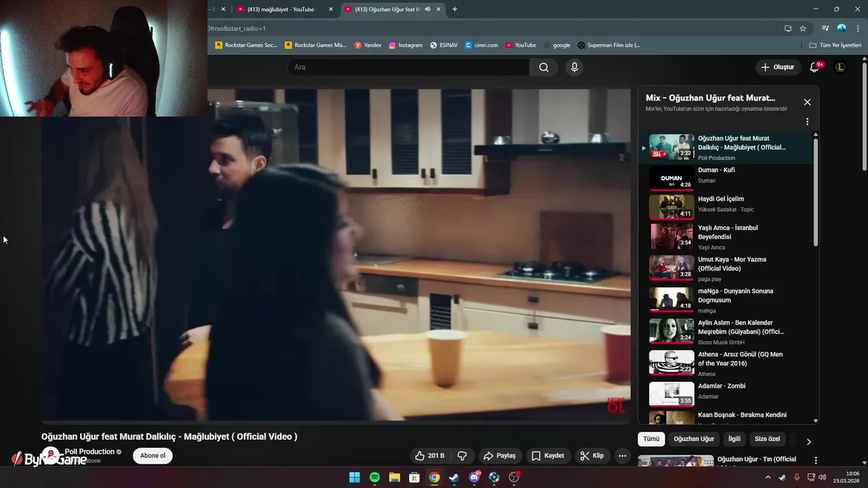The image size is (868, 488).
Task: Click the Mix playlist scrollbar
Action: (x=816, y=193)
